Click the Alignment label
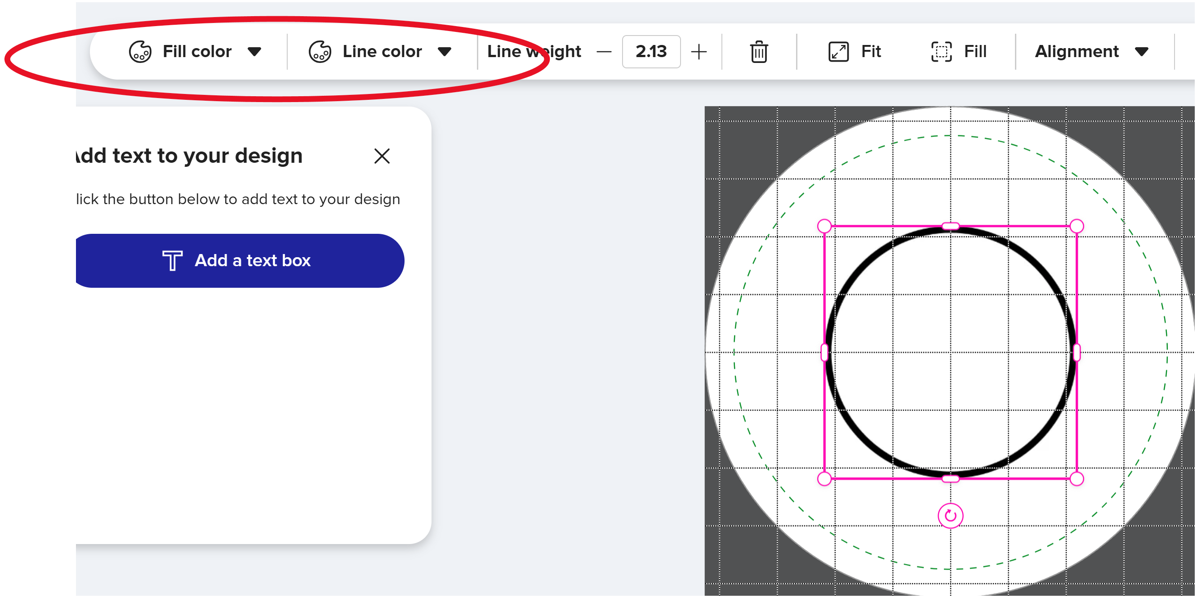The image size is (1197, 598). tap(1077, 52)
